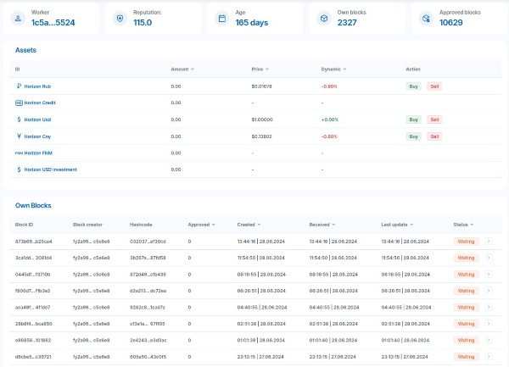
Task: Click the Age calendar icon
Action: [221, 18]
